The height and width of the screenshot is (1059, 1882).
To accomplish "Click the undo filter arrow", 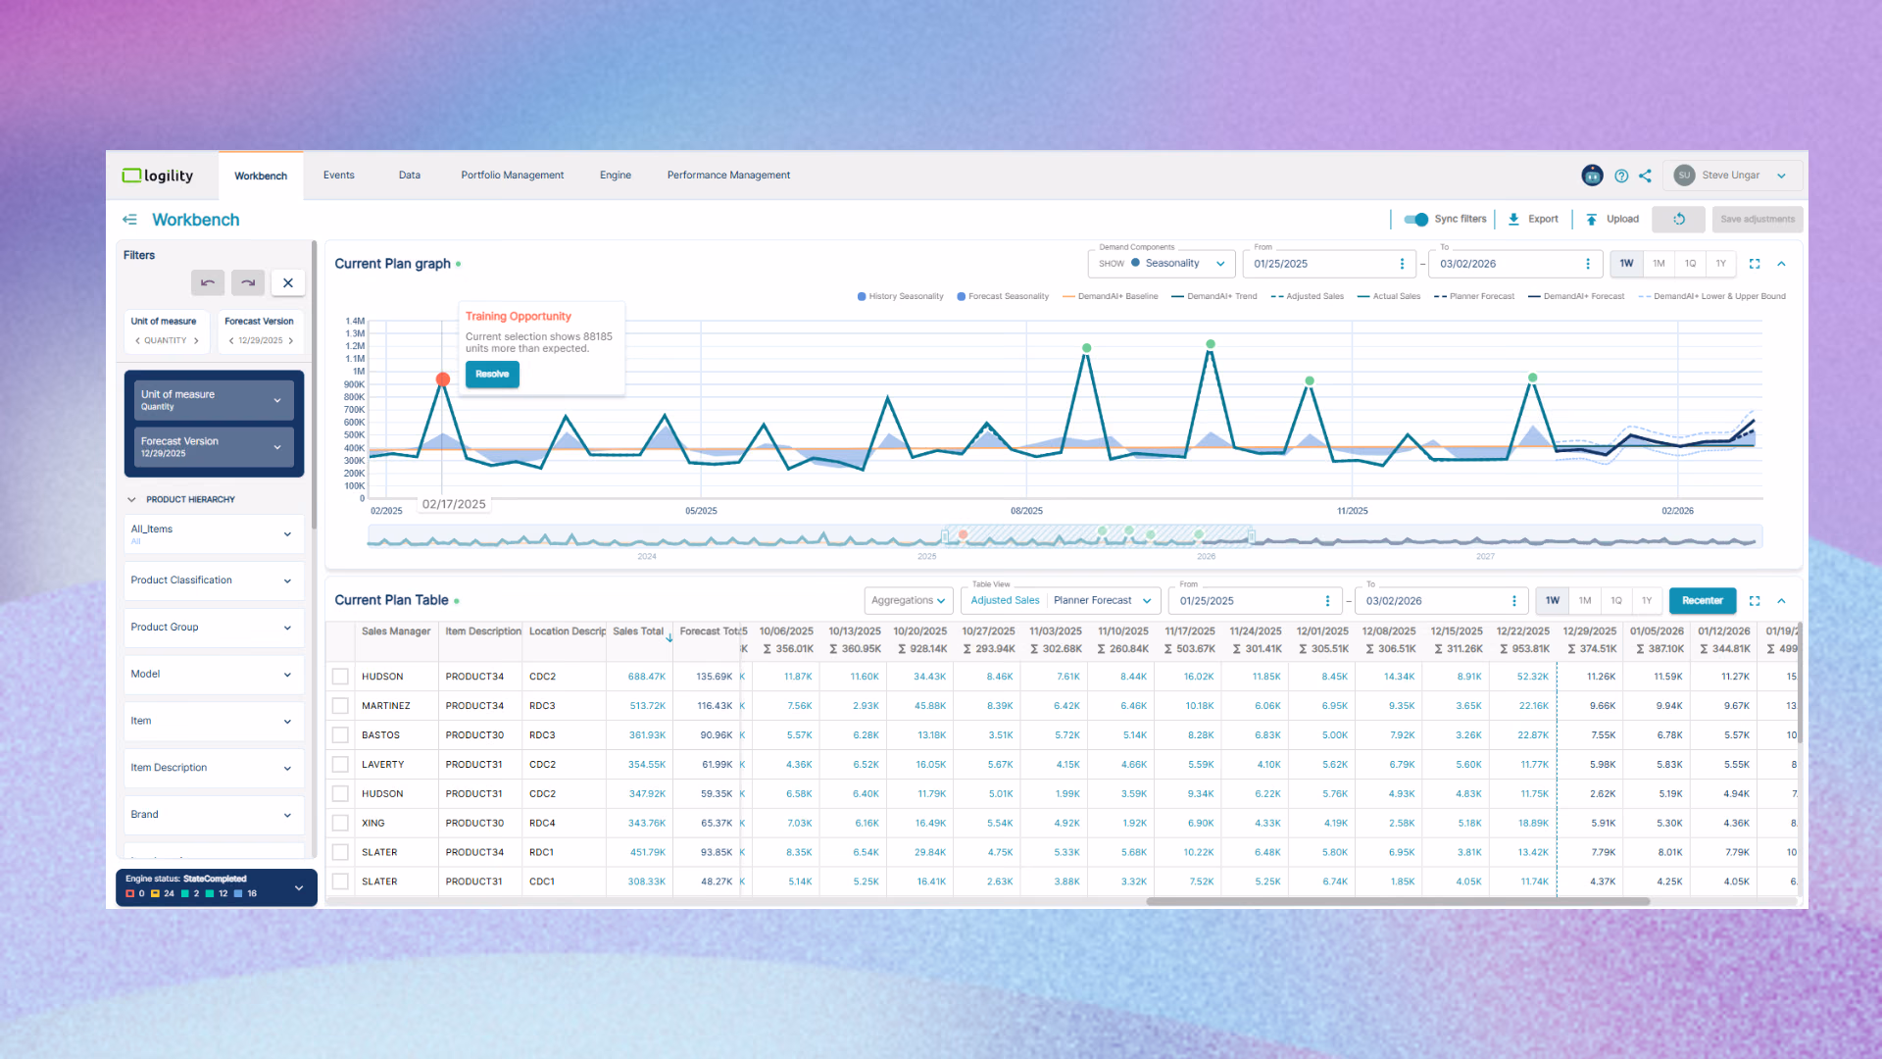I will (208, 282).
